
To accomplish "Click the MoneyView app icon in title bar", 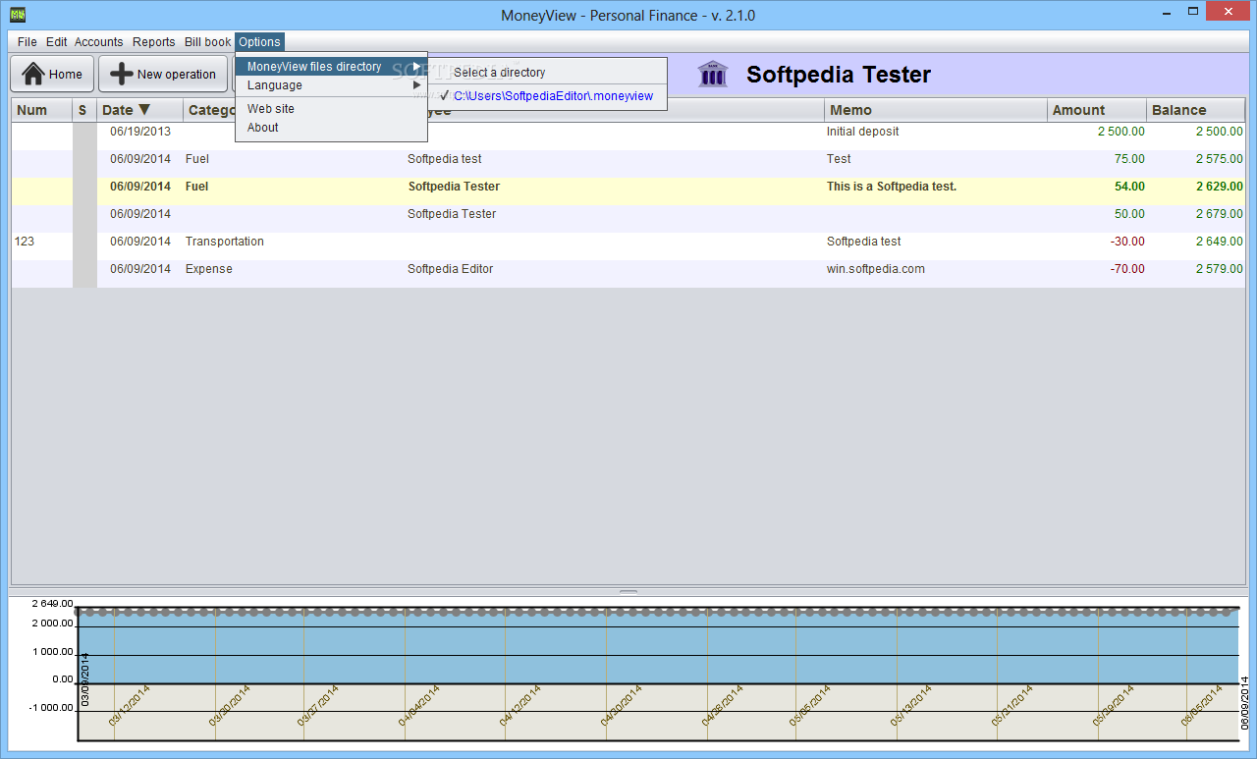I will (17, 15).
